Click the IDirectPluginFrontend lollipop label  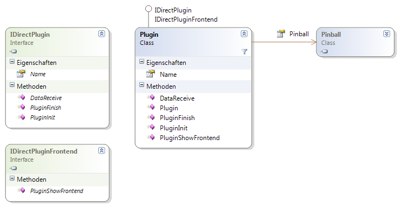pyautogui.click(x=186, y=19)
